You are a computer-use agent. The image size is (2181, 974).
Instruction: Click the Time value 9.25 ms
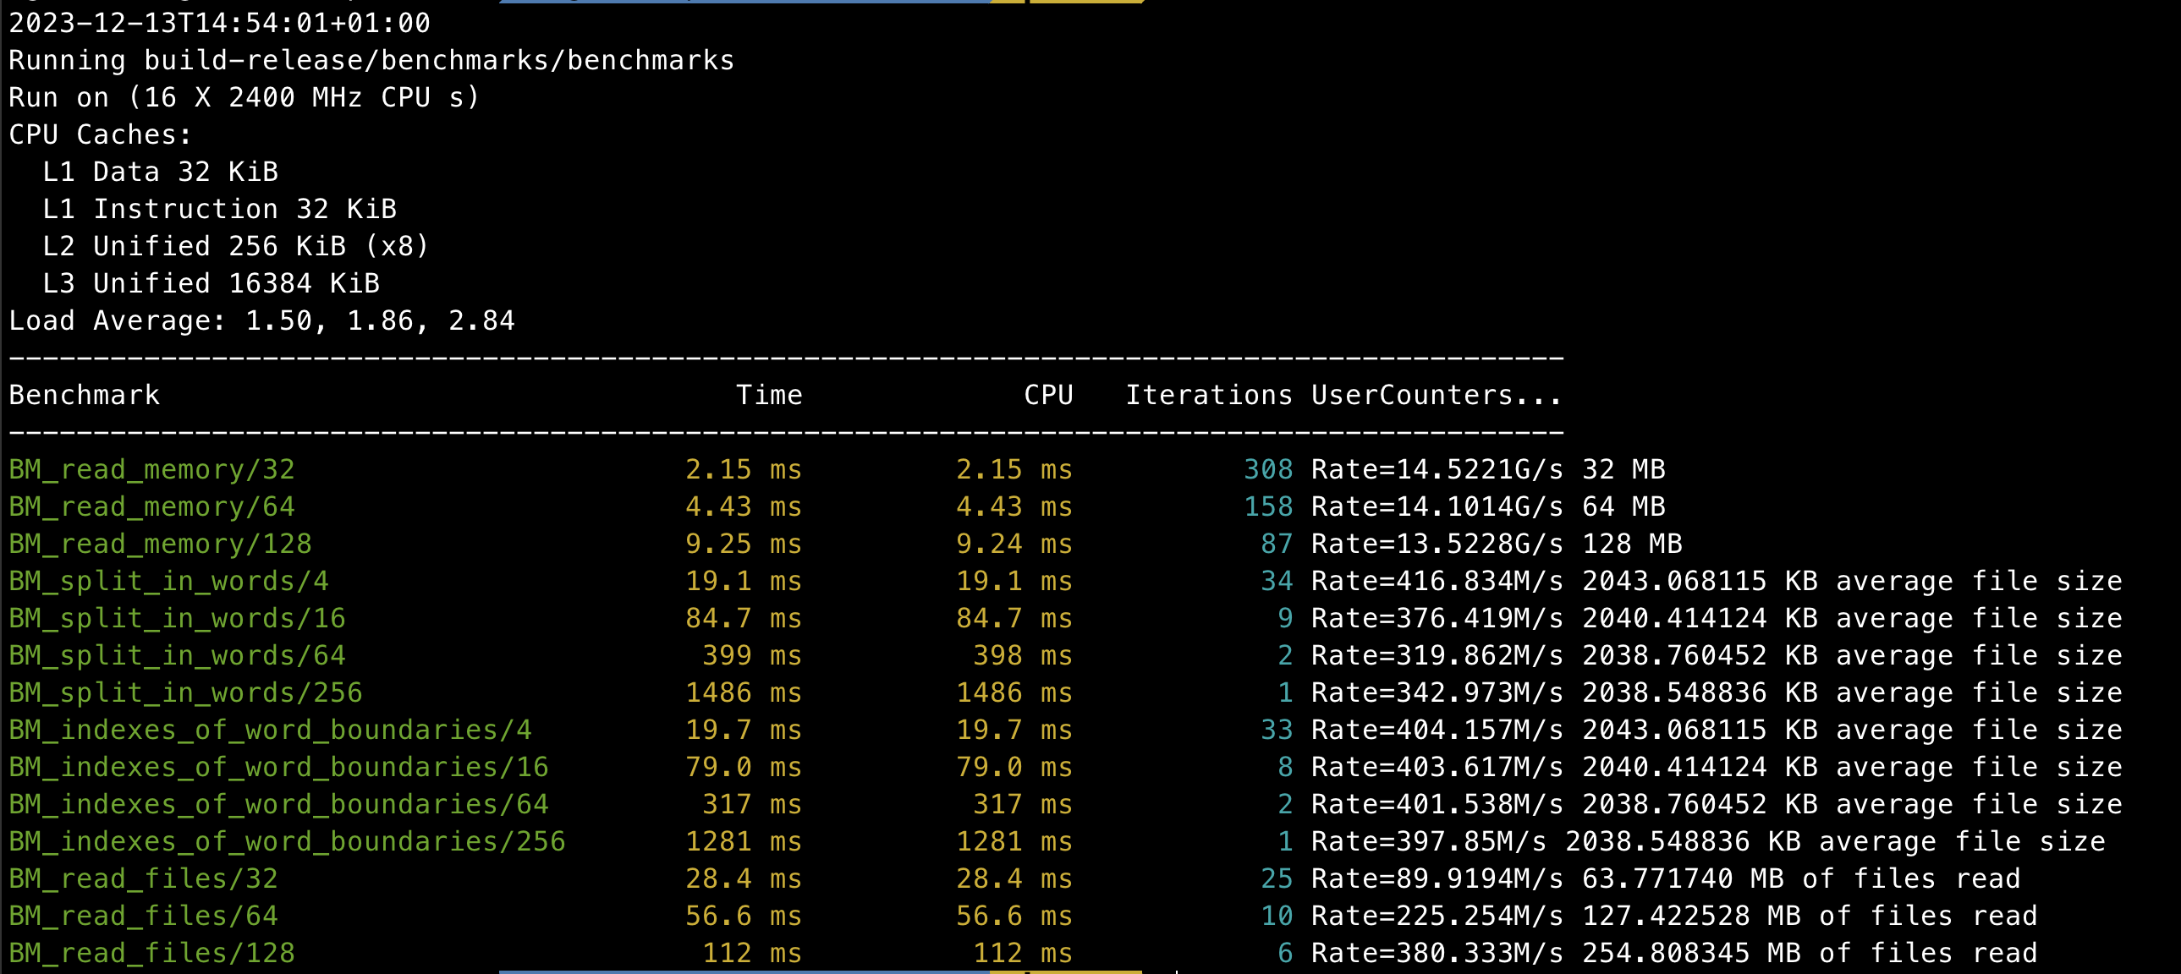point(744,544)
